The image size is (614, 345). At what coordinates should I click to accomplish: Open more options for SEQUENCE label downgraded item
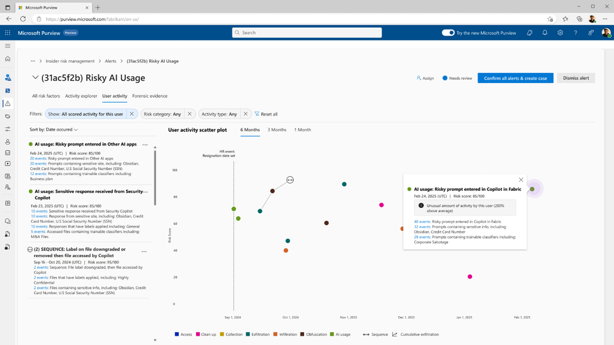pyautogui.click(x=144, y=252)
